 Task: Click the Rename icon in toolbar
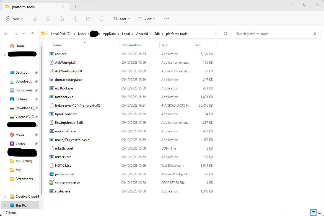pos(75,19)
